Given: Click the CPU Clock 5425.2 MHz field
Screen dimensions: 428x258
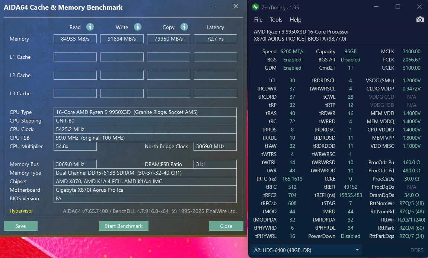Looking at the screenshot, I should (145, 129).
